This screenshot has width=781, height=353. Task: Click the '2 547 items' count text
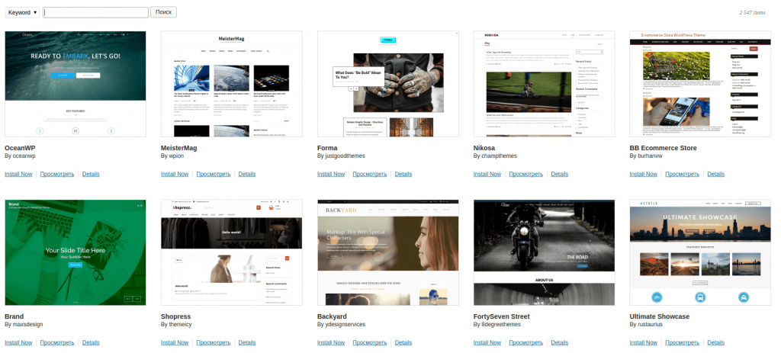click(752, 12)
